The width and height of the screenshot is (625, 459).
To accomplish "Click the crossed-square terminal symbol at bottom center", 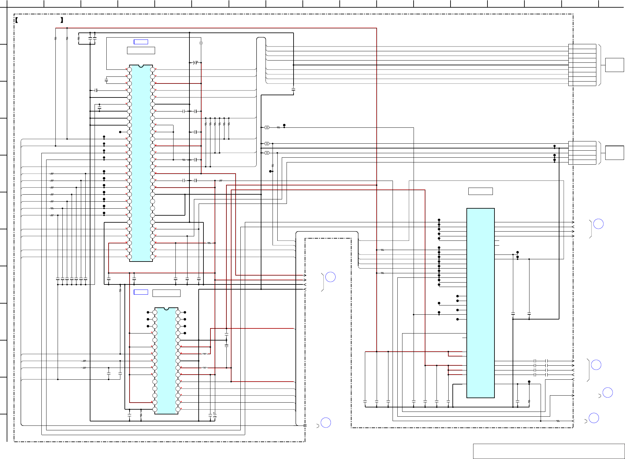I will pos(305,426).
